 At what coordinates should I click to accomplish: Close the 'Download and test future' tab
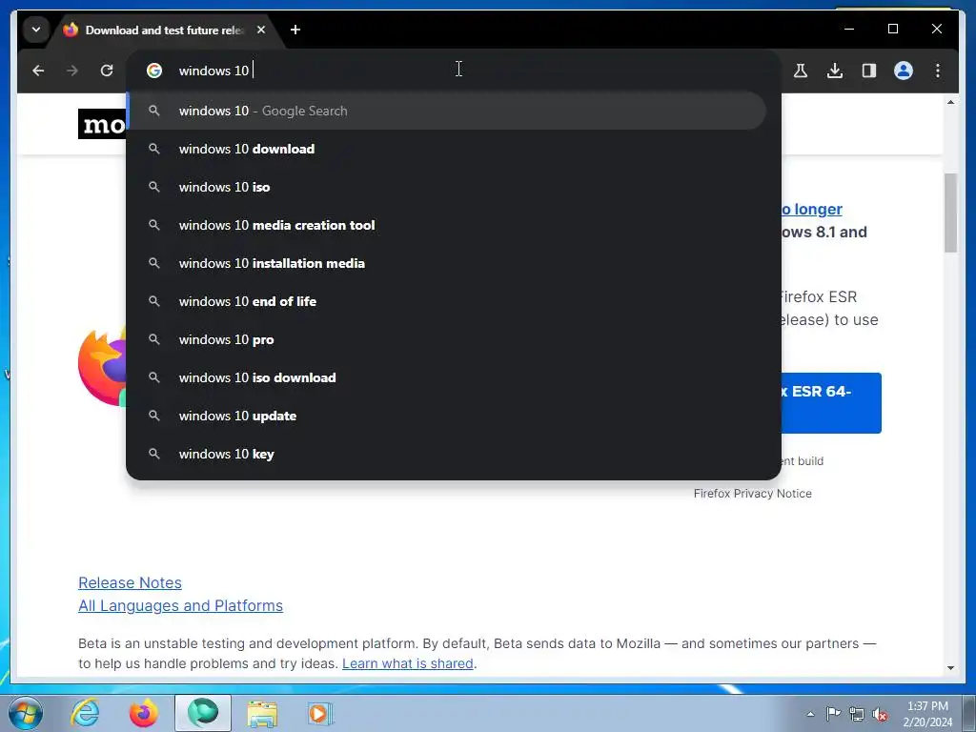click(x=261, y=30)
